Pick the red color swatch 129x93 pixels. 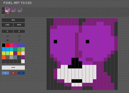pos(7,45)
